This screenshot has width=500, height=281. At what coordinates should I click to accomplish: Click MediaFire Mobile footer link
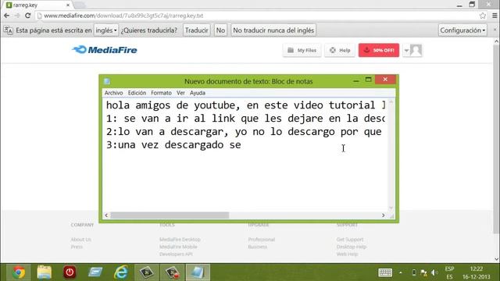178,247
